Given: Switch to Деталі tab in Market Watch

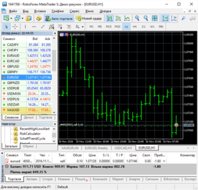Looking at the screenshot, I should click(29, 117).
